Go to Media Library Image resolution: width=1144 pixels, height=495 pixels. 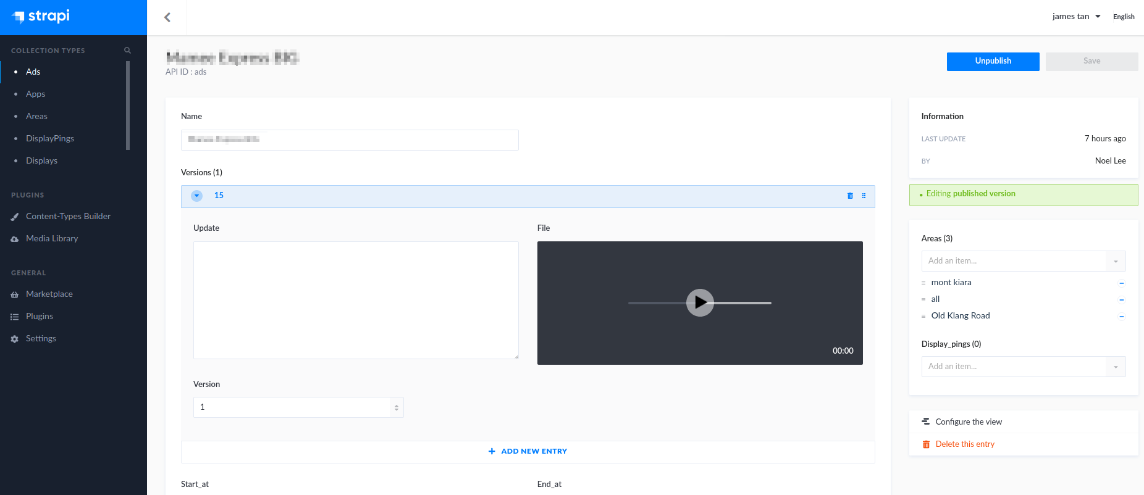(x=52, y=238)
